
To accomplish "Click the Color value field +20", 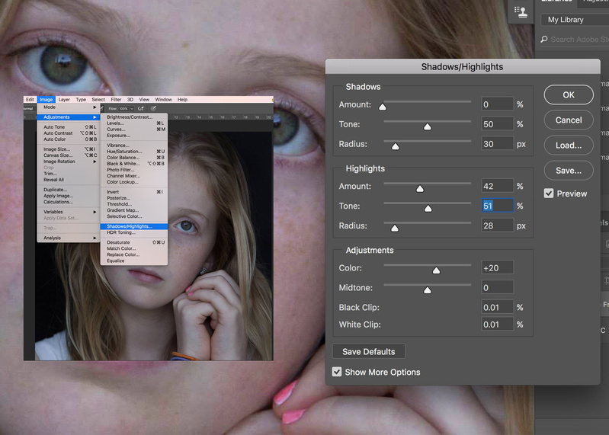I will pyautogui.click(x=497, y=267).
